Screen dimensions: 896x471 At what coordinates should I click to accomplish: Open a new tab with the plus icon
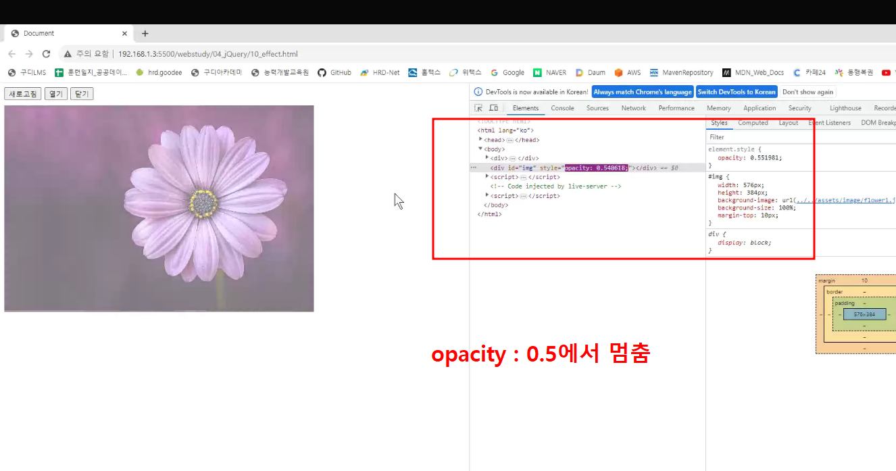click(x=145, y=33)
